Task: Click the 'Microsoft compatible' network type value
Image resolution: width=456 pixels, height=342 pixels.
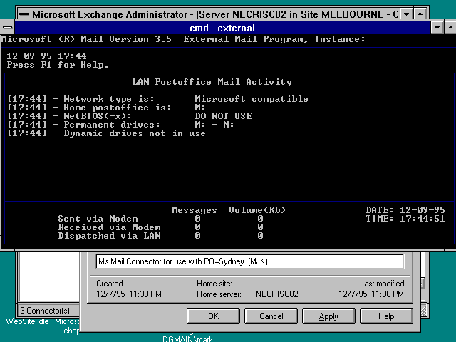Action: pos(252,99)
